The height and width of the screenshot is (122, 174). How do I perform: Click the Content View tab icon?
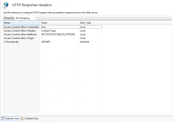click(22, 119)
